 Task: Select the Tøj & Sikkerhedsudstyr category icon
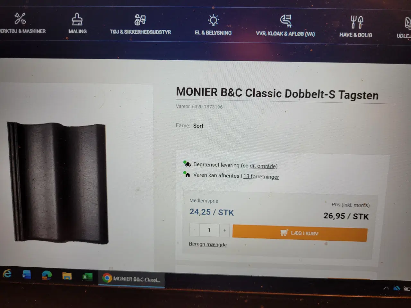140,20
